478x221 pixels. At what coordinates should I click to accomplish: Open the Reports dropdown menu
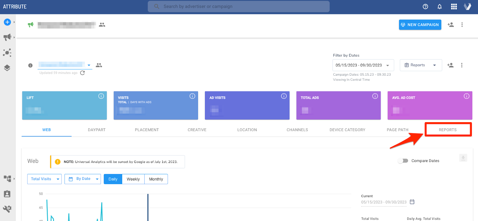pos(421,65)
